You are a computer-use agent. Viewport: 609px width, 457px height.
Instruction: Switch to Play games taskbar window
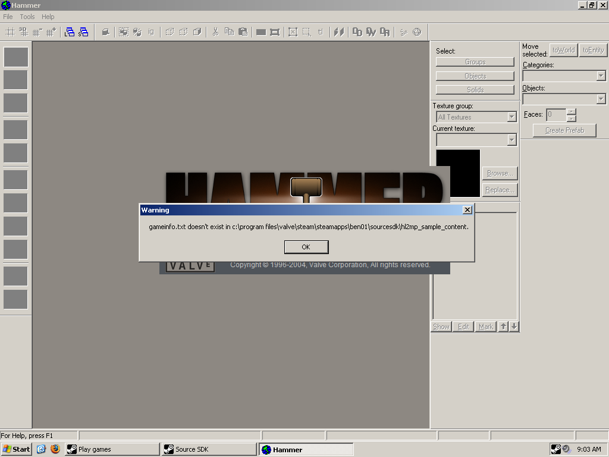tap(112, 450)
